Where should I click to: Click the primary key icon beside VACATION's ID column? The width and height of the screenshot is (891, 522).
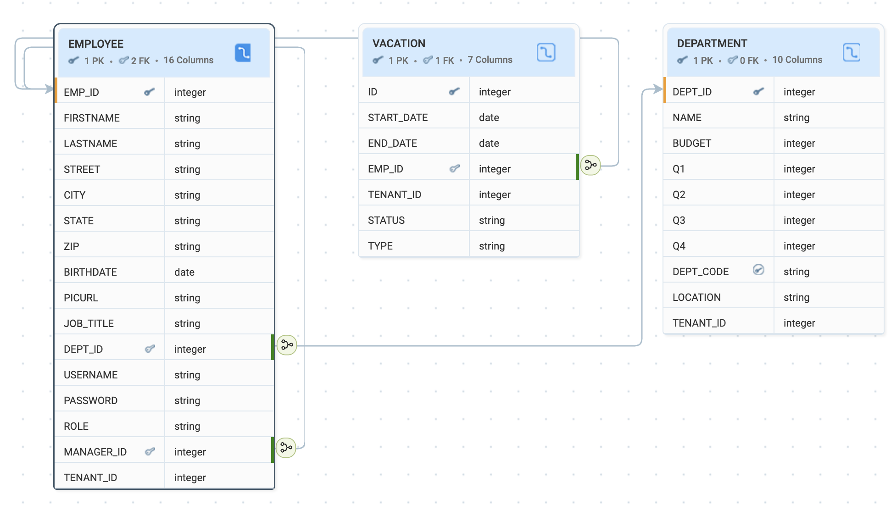pyautogui.click(x=453, y=91)
